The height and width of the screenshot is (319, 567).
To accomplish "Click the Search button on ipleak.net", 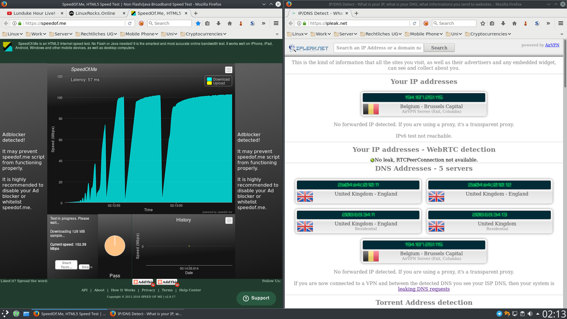I will point(439,48).
